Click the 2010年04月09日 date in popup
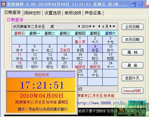 41,96
